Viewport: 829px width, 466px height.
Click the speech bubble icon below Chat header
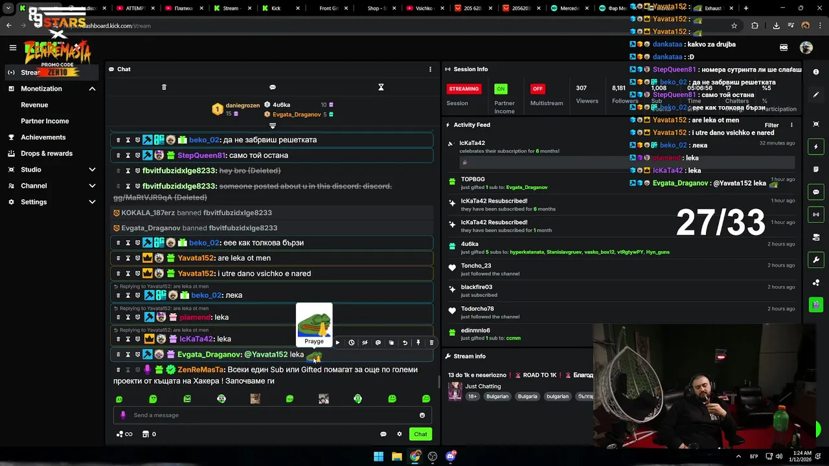click(273, 87)
